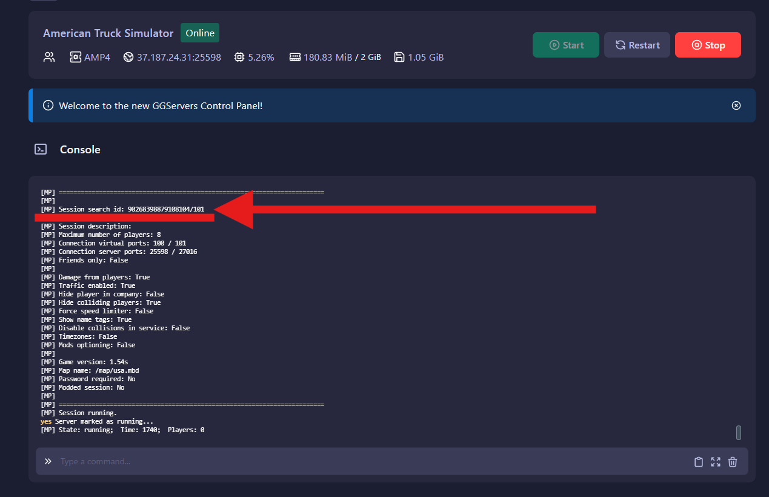The height and width of the screenshot is (497, 769).
Task: Click the memory icon near 180.83 MiB
Action: 295,56
